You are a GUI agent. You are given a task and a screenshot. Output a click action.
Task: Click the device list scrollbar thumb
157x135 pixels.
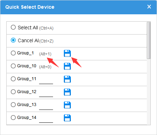[149, 40]
